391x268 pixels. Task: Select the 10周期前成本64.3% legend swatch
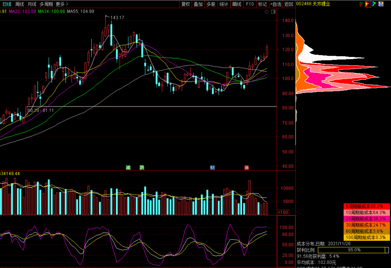tap(367, 212)
